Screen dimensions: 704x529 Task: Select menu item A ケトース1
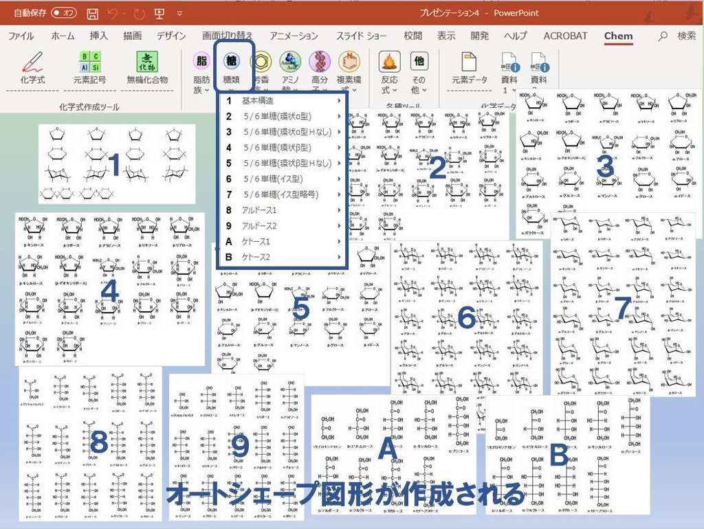click(282, 241)
